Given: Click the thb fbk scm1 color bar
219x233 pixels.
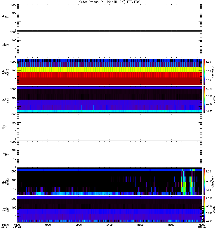Looking at the screenshot, I should tap(204, 100).
